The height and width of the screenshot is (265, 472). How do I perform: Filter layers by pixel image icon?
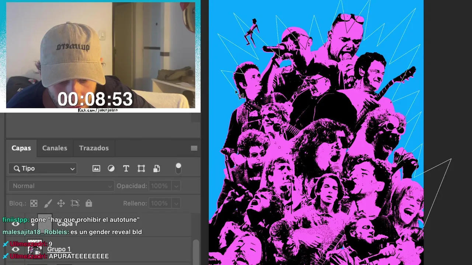tap(96, 169)
